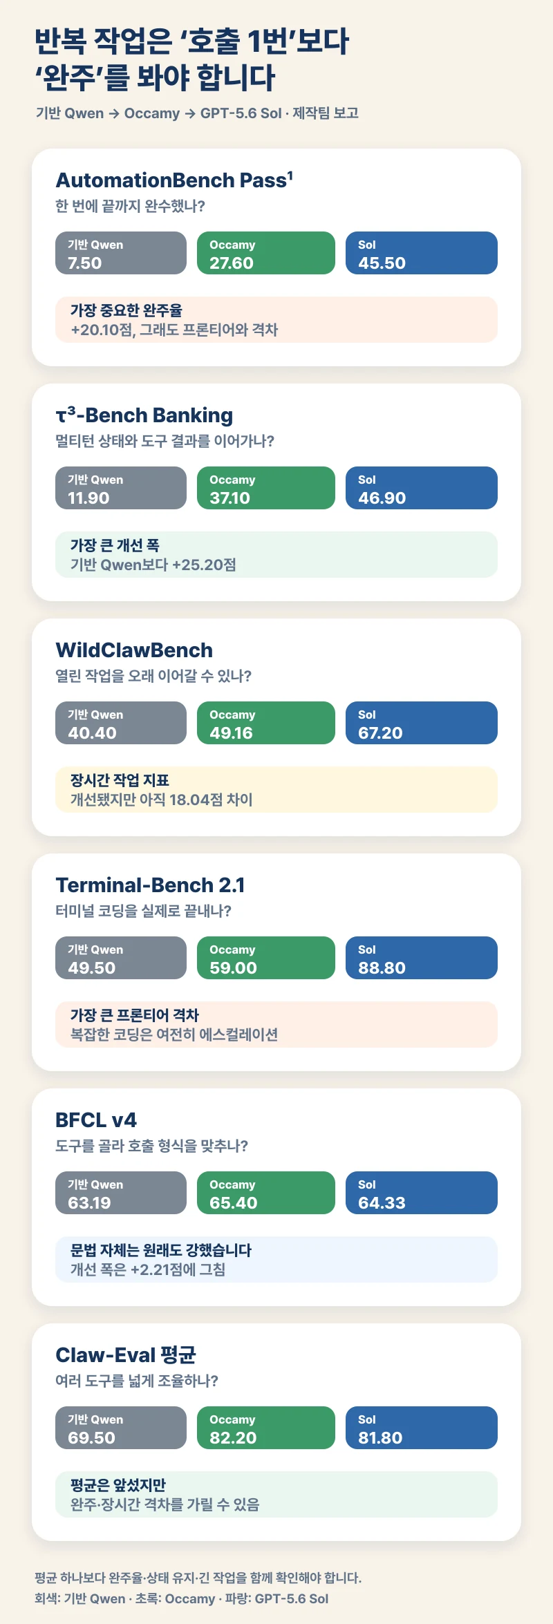Select the Sol 88.80 blue chip
Screen dimensions: 553x1624
click(422, 958)
